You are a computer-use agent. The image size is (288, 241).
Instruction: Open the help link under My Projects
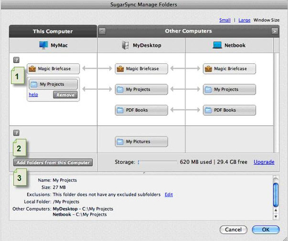tap(34, 94)
